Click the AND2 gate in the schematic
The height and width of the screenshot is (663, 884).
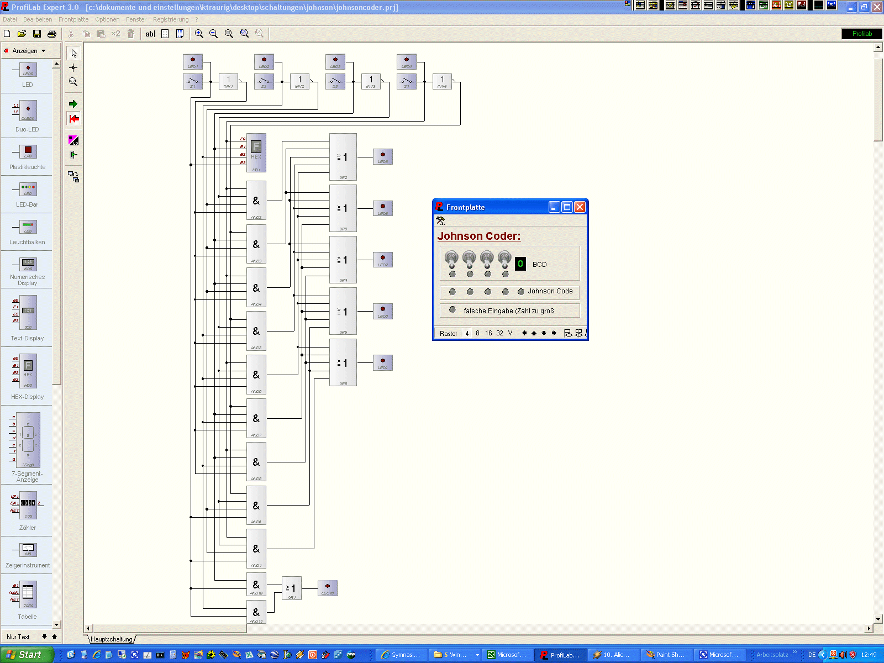point(256,201)
